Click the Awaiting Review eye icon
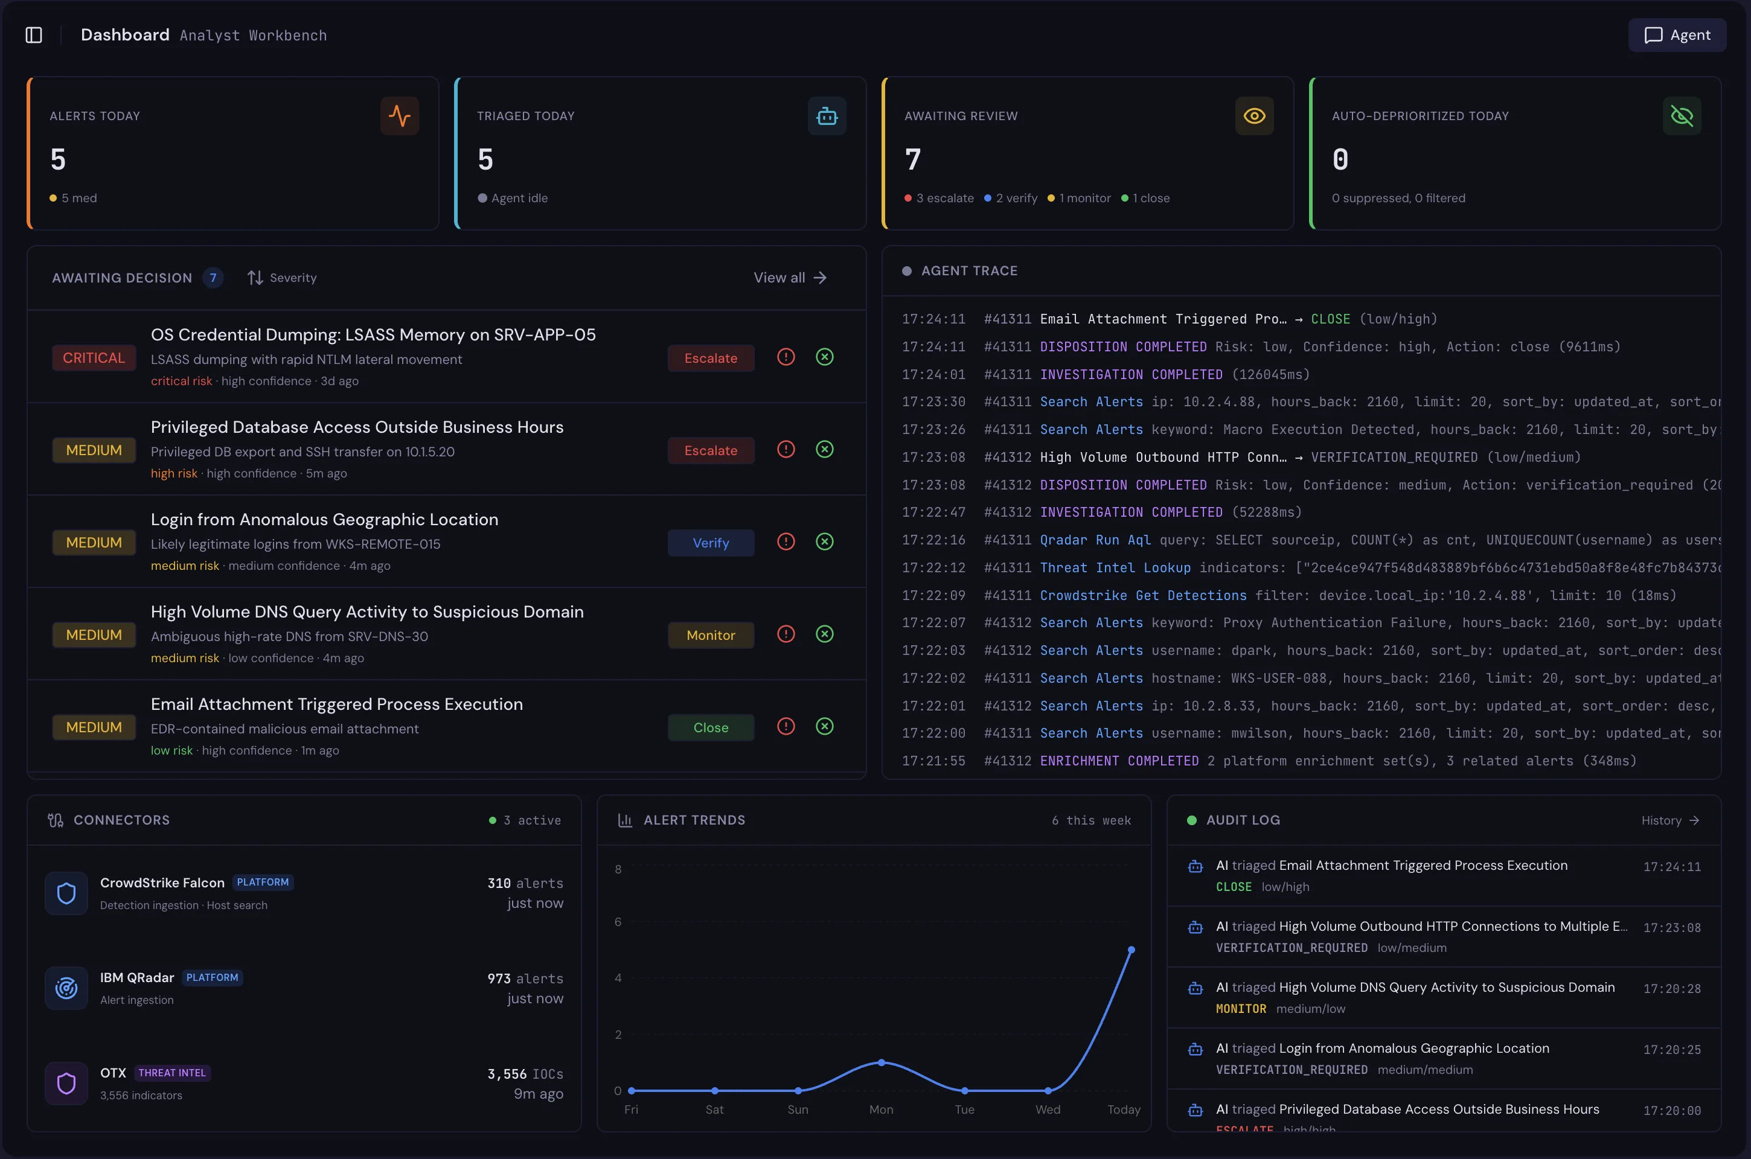 click(x=1253, y=116)
